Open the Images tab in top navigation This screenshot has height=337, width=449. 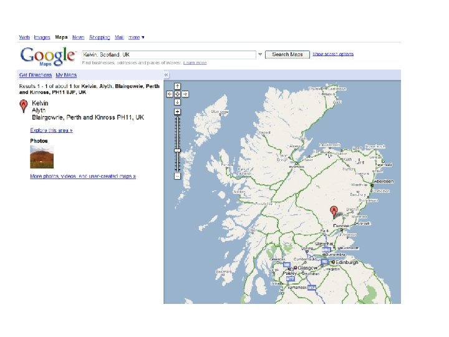(x=42, y=37)
